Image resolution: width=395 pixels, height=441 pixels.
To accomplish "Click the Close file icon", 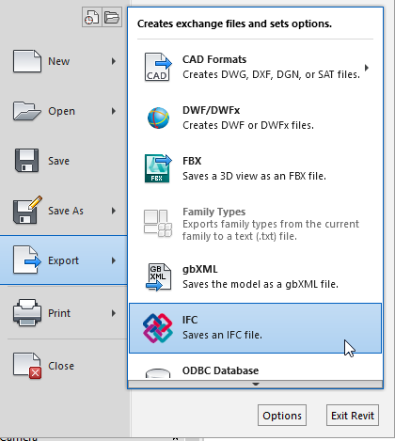I will tap(27, 366).
